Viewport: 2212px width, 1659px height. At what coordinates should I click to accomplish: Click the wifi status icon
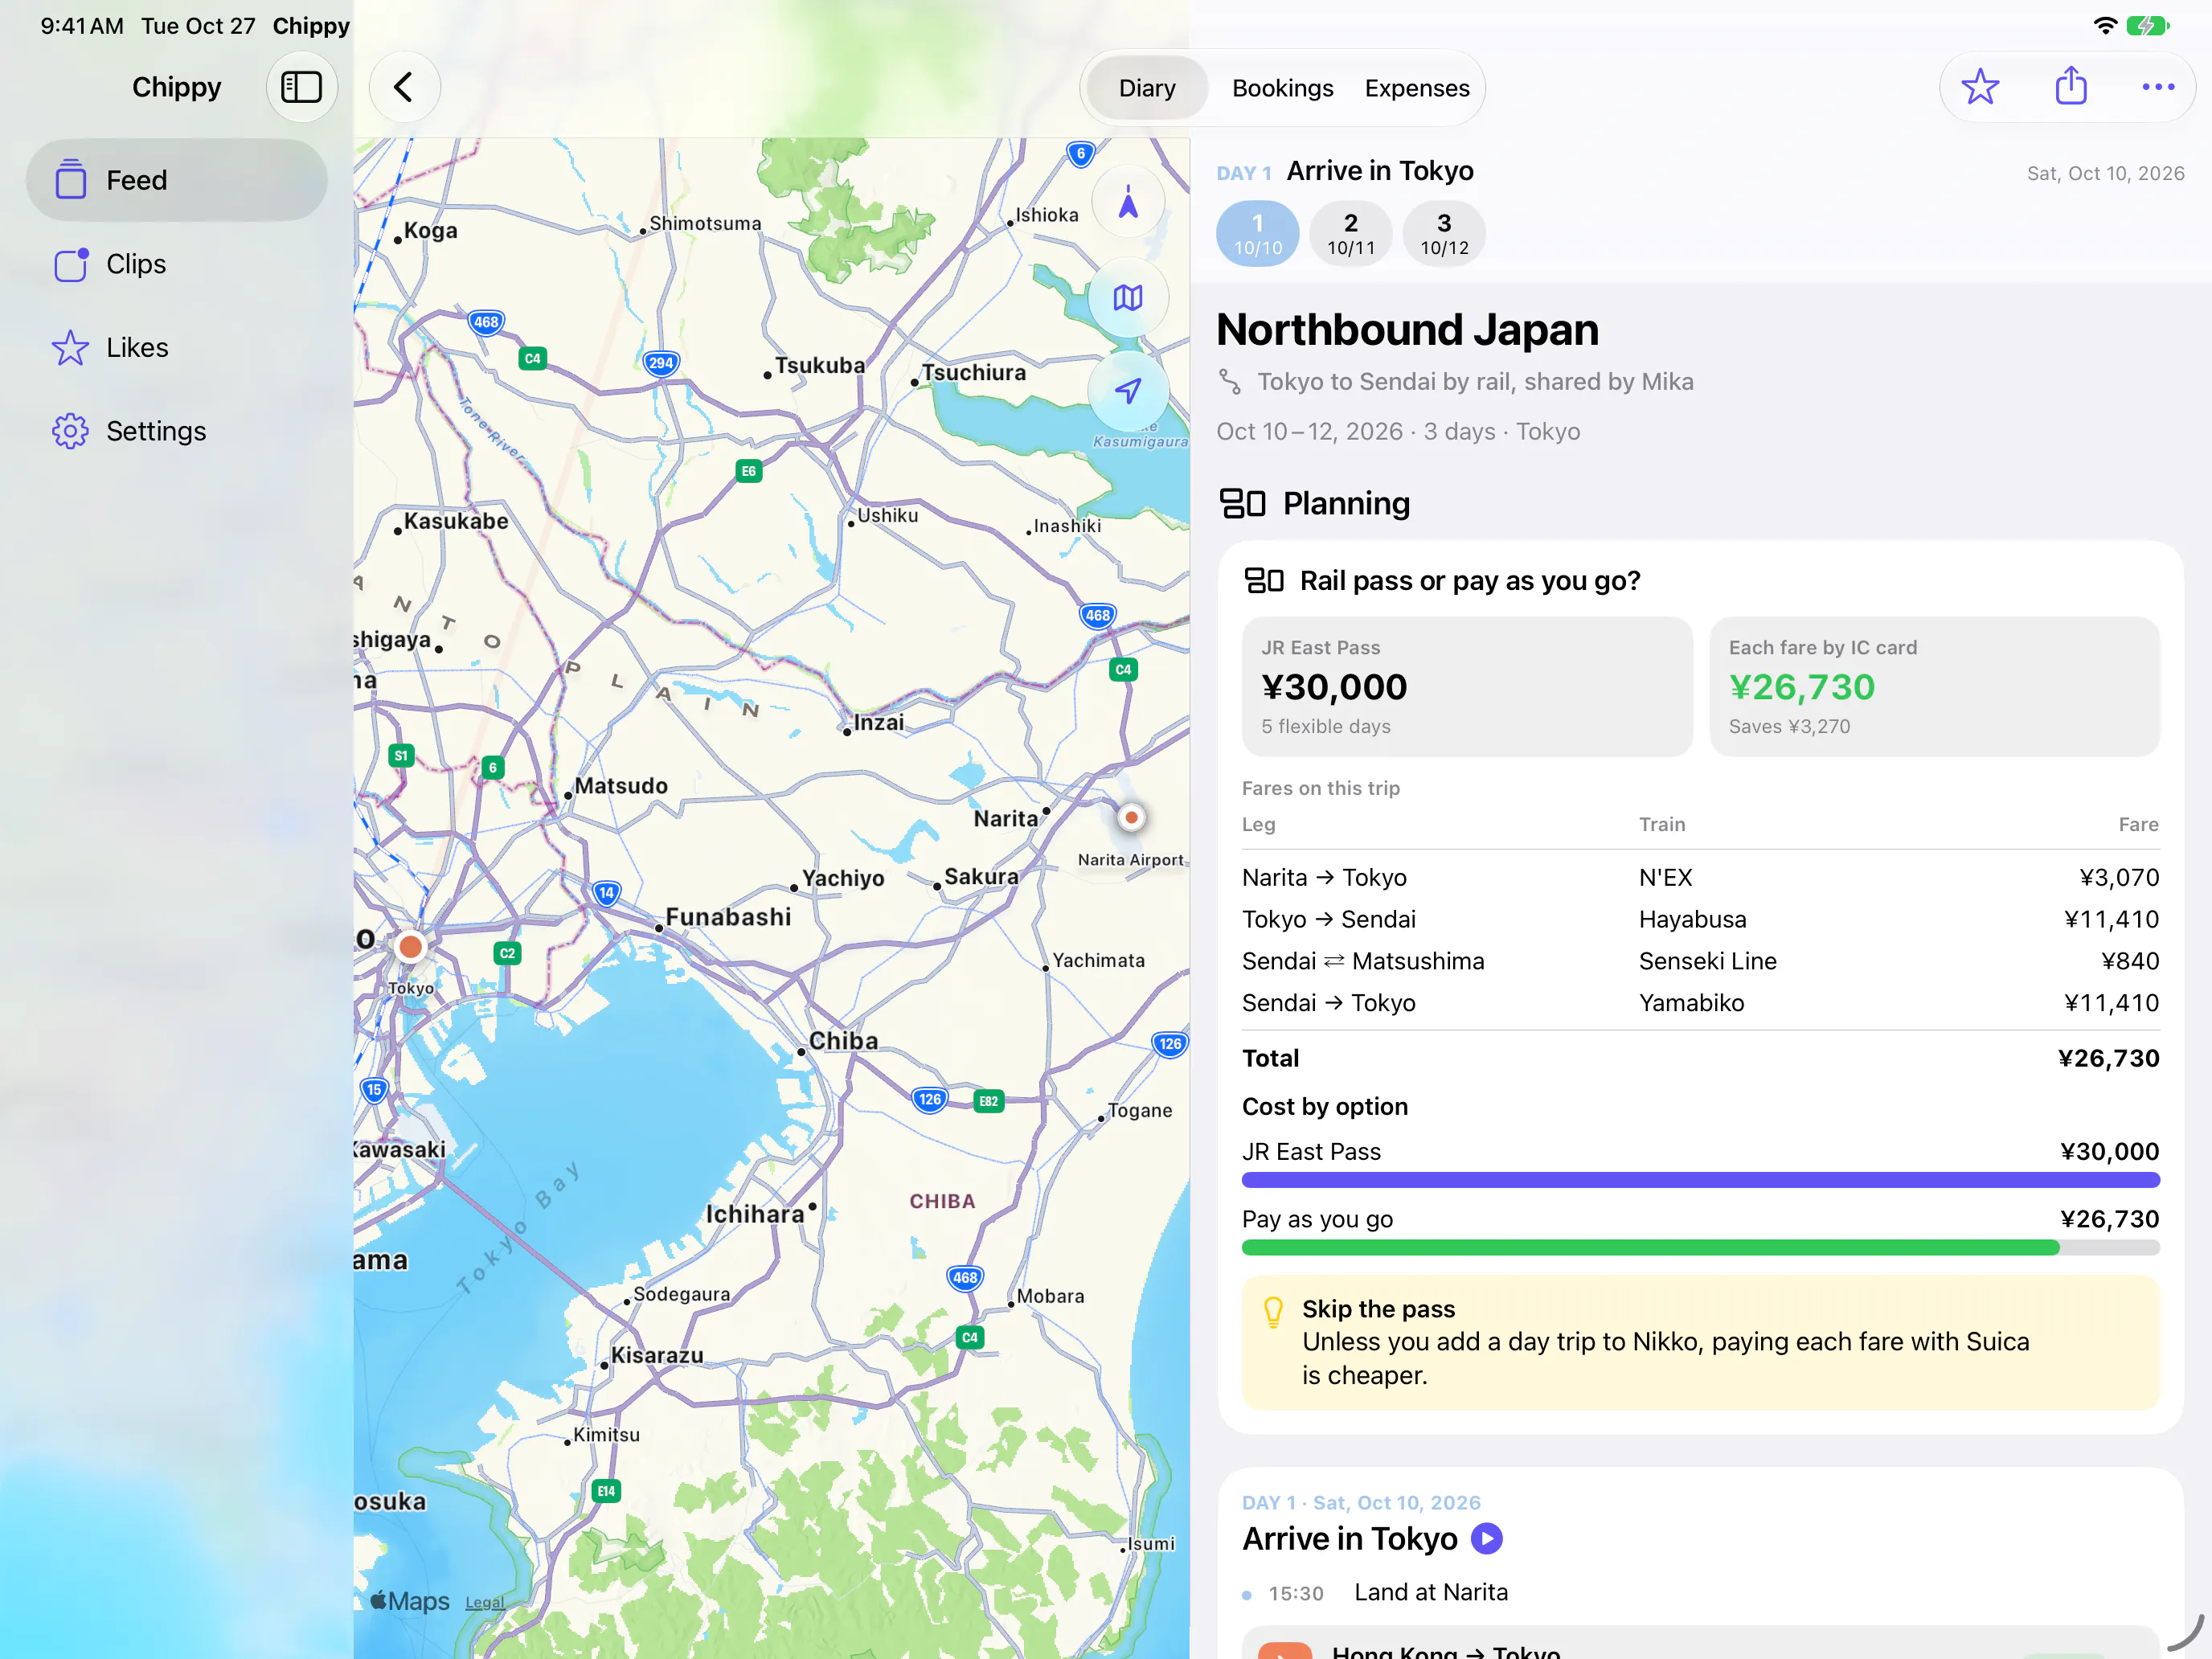point(2105,25)
